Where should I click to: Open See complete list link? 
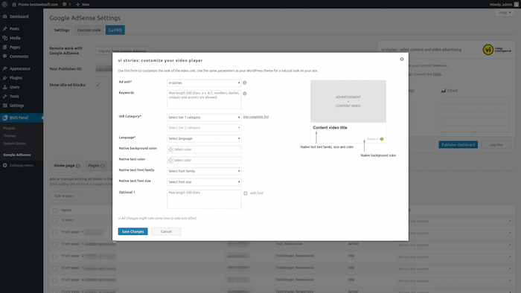coord(256,117)
